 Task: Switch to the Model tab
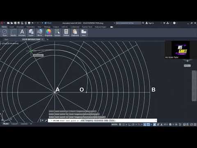click(6, 124)
